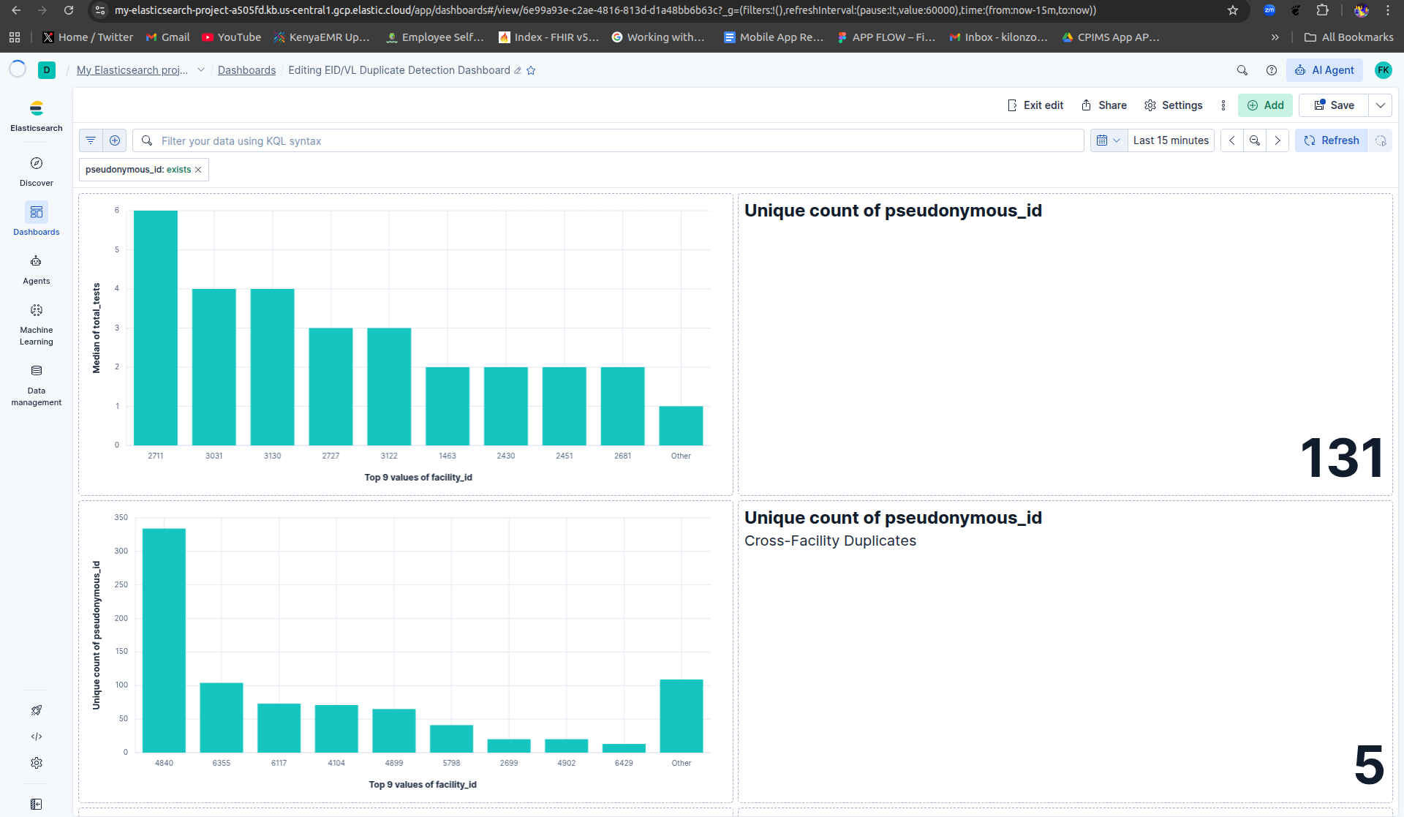
Task: Toggle the sidebar collapse icon
Action: pos(37,804)
